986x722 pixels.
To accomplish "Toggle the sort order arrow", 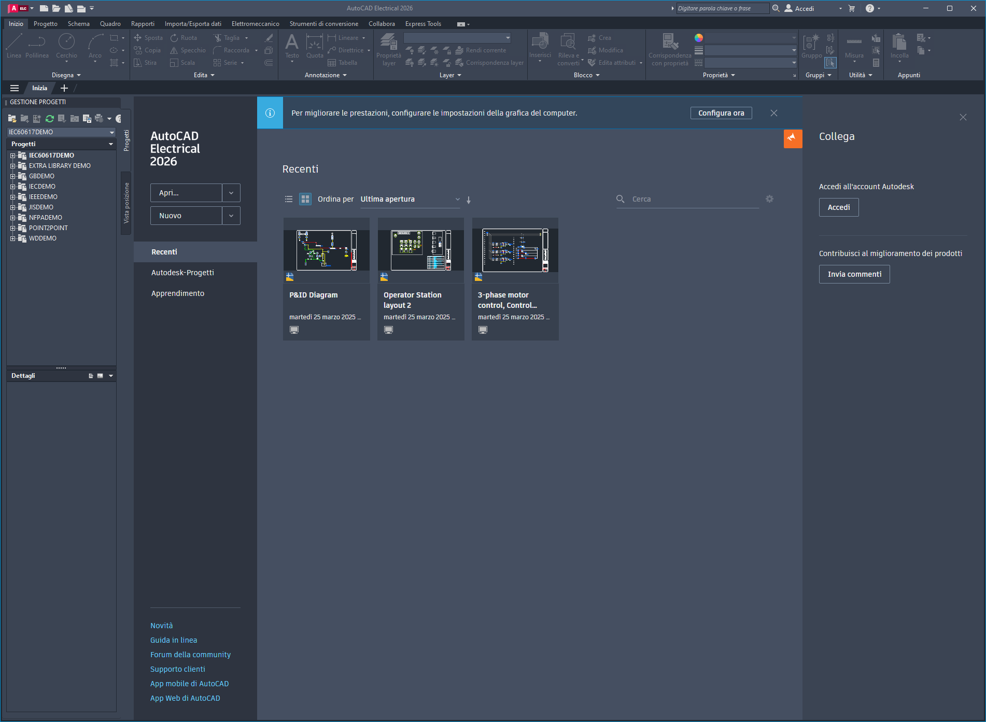I will pyautogui.click(x=469, y=200).
